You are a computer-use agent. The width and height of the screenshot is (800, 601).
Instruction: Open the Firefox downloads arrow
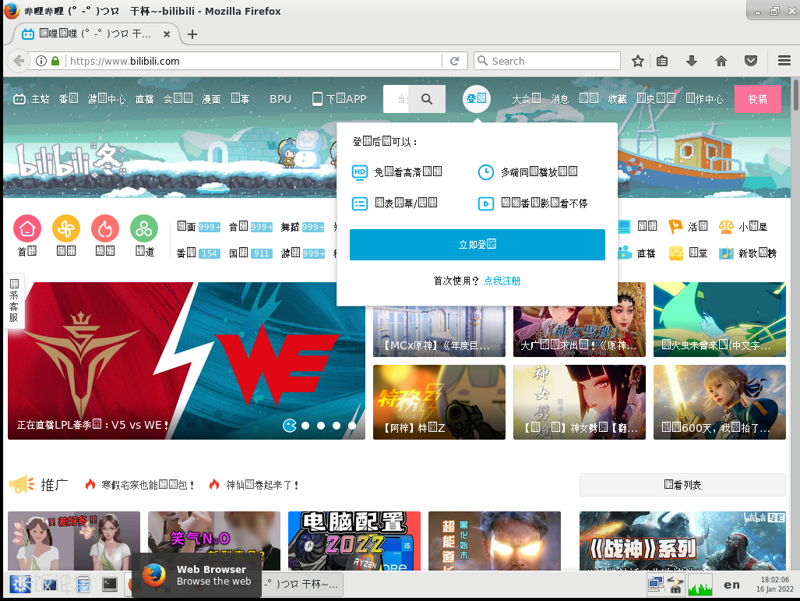click(691, 61)
